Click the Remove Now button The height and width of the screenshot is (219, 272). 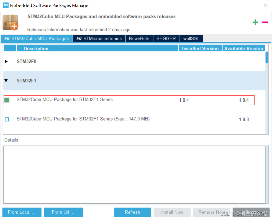point(211,212)
